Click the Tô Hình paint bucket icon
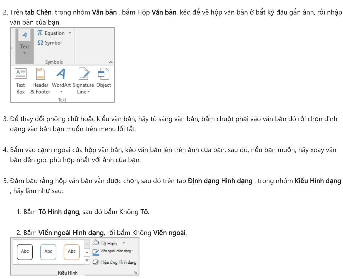 (x=96, y=243)
